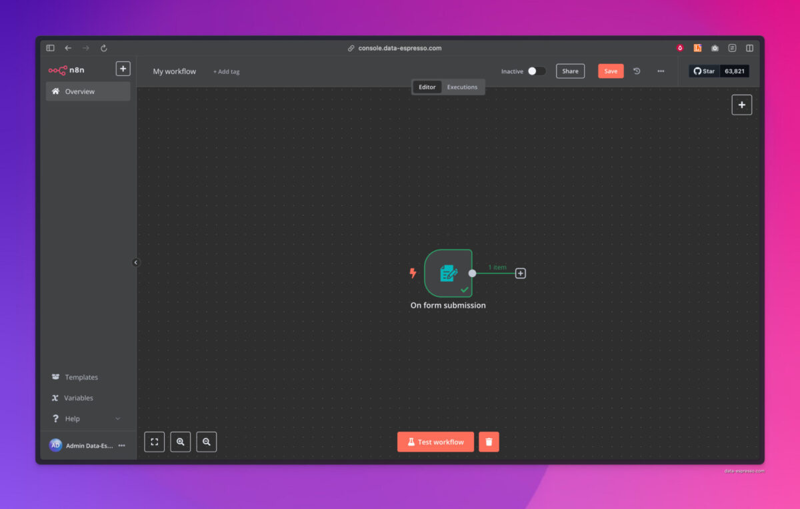The image size is (800, 509).
Task: Add node with canvas plus button
Action: 741,105
